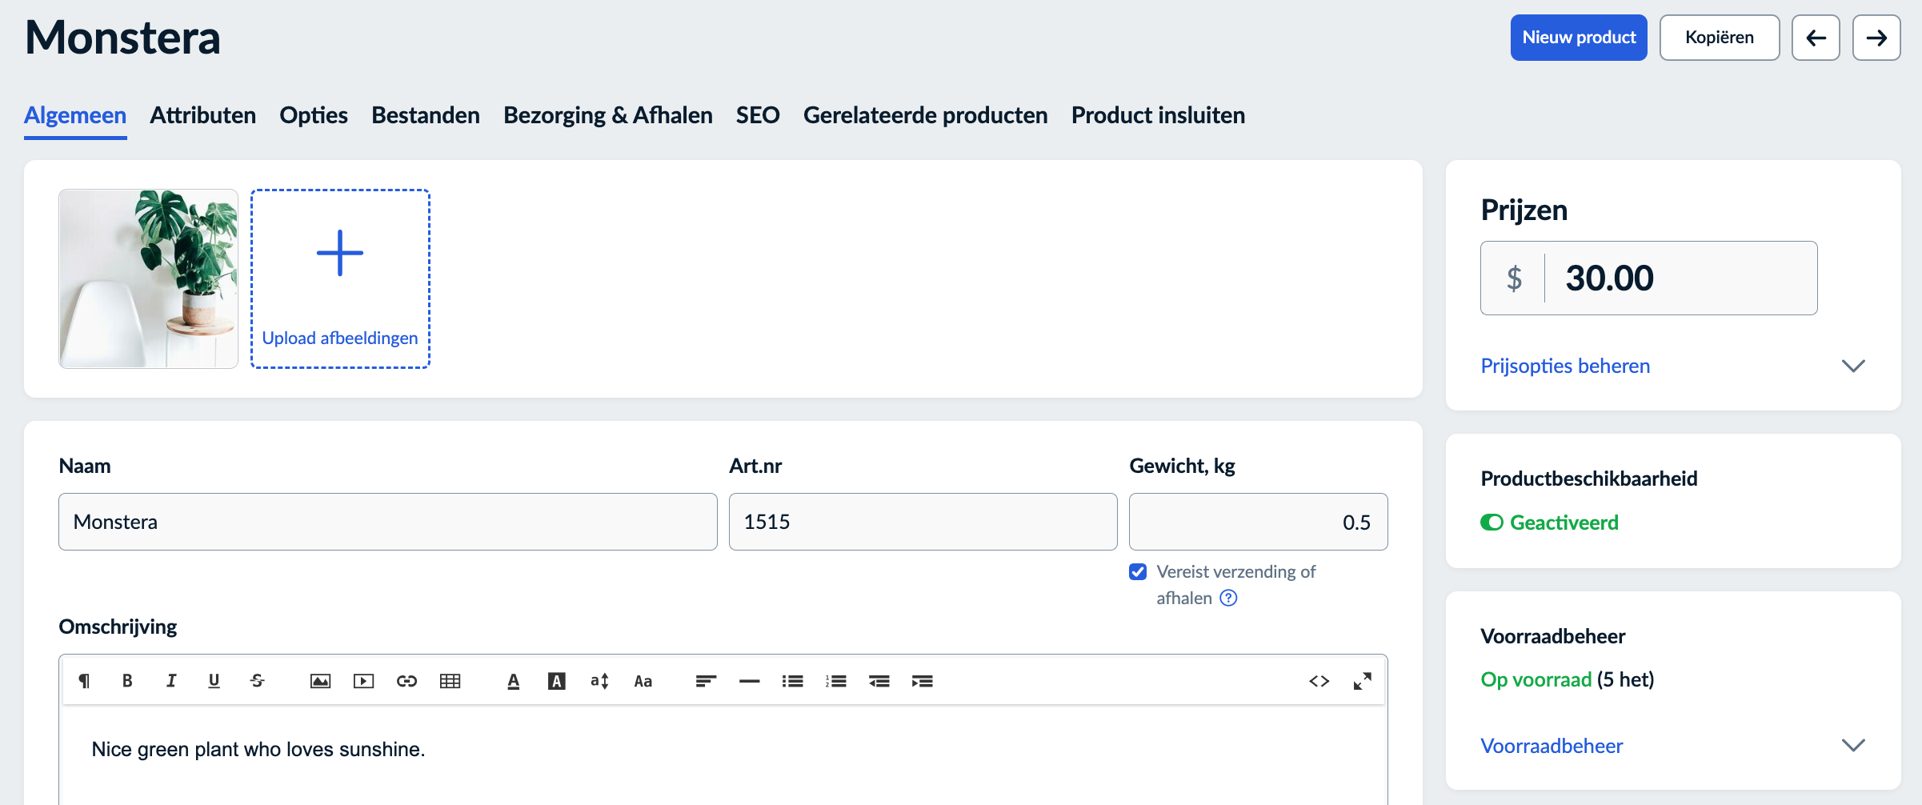
Task: Go to next product arrow
Action: point(1876,38)
